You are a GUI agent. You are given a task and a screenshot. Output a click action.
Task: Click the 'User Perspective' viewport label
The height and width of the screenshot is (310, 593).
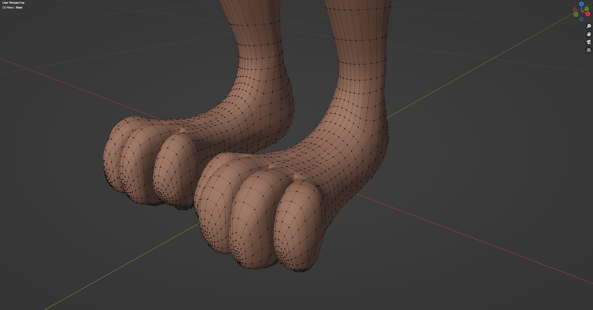(13, 3)
